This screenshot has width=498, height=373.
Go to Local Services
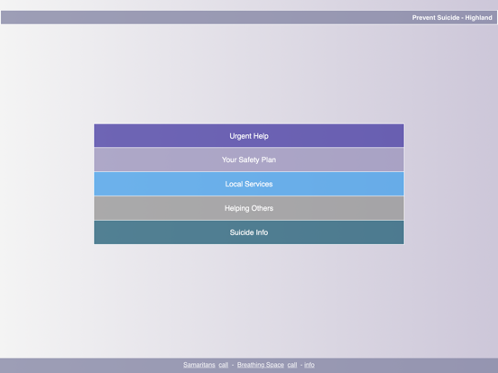tap(249, 184)
